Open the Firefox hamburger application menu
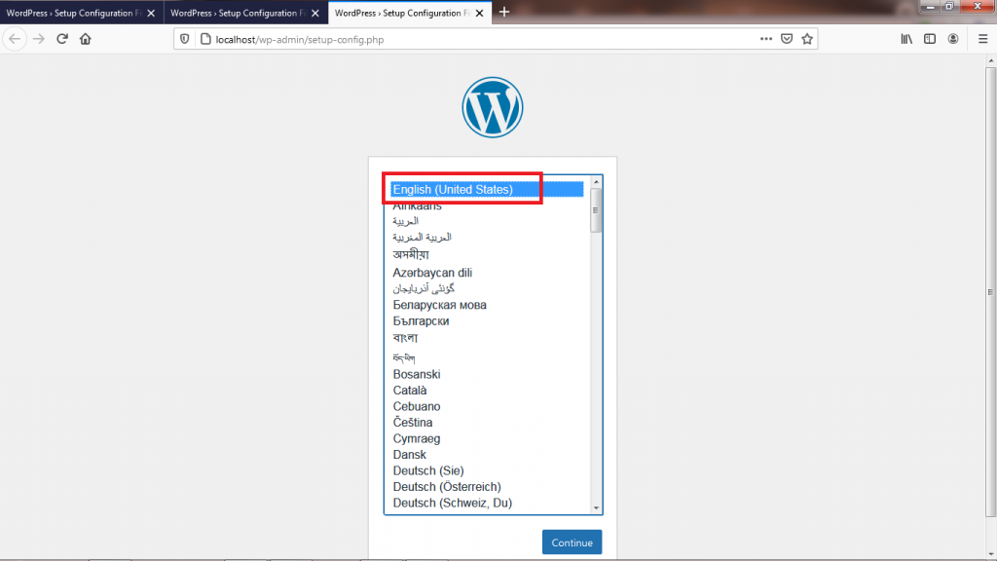The height and width of the screenshot is (561, 997). point(981,39)
